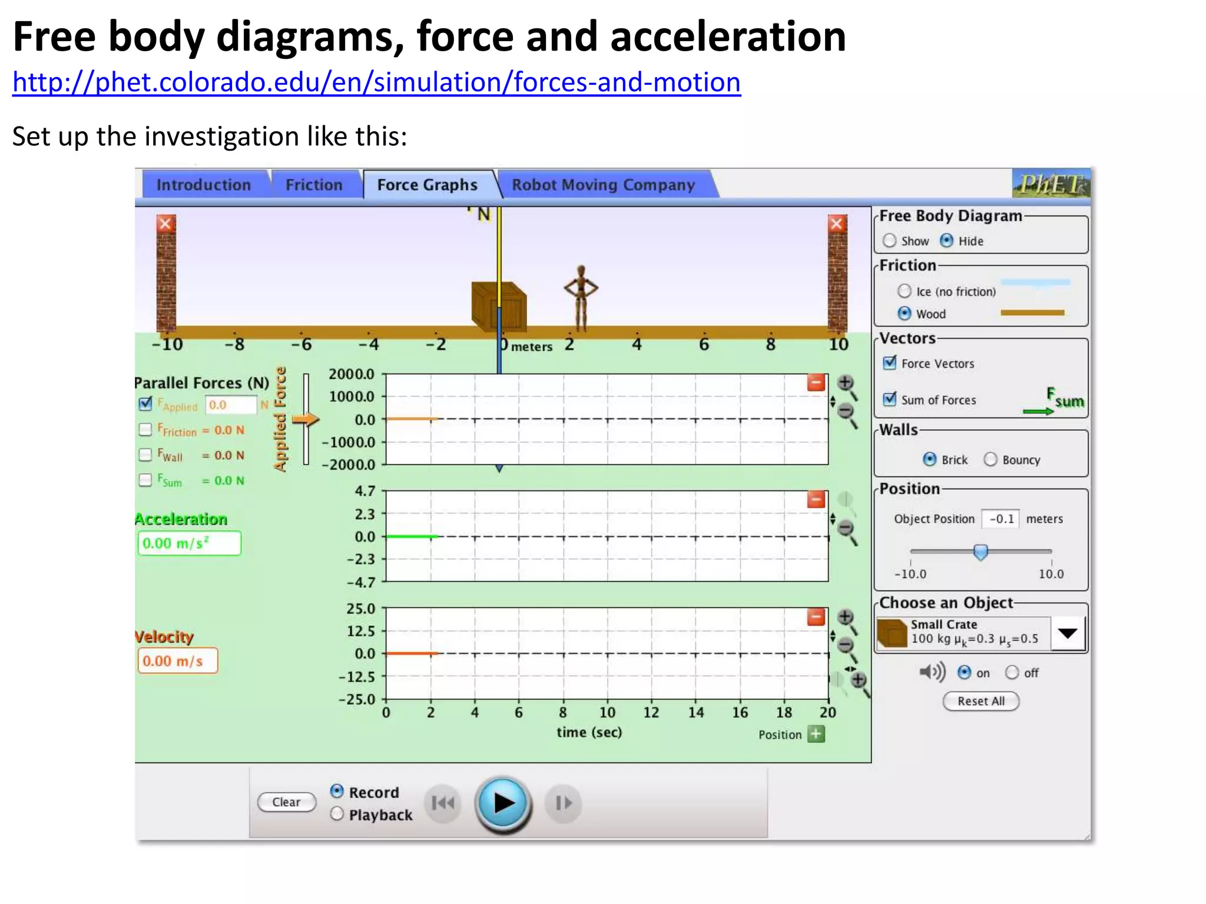Viewport: 1206px width, 904px height.
Task: Select Playback mode
Action: click(337, 813)
